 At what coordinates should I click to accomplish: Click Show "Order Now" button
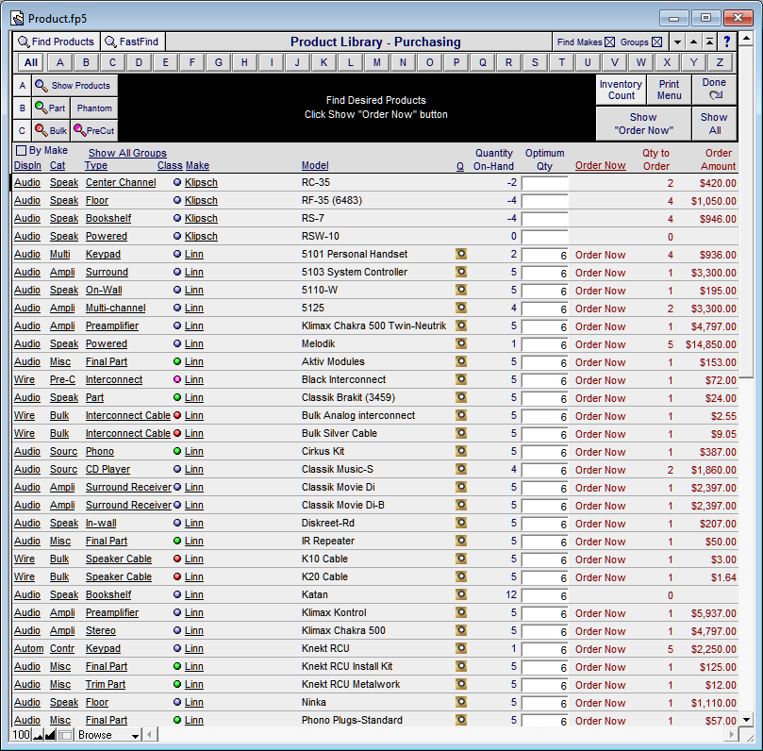(643, 124)
